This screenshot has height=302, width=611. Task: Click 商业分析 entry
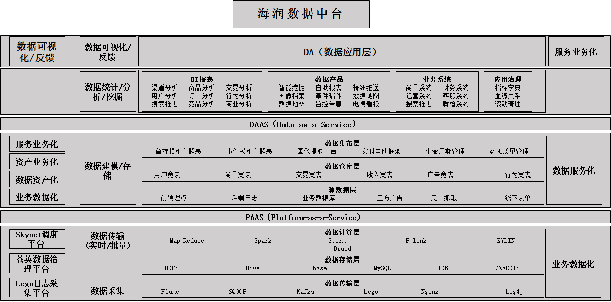(x=239, y=104)
